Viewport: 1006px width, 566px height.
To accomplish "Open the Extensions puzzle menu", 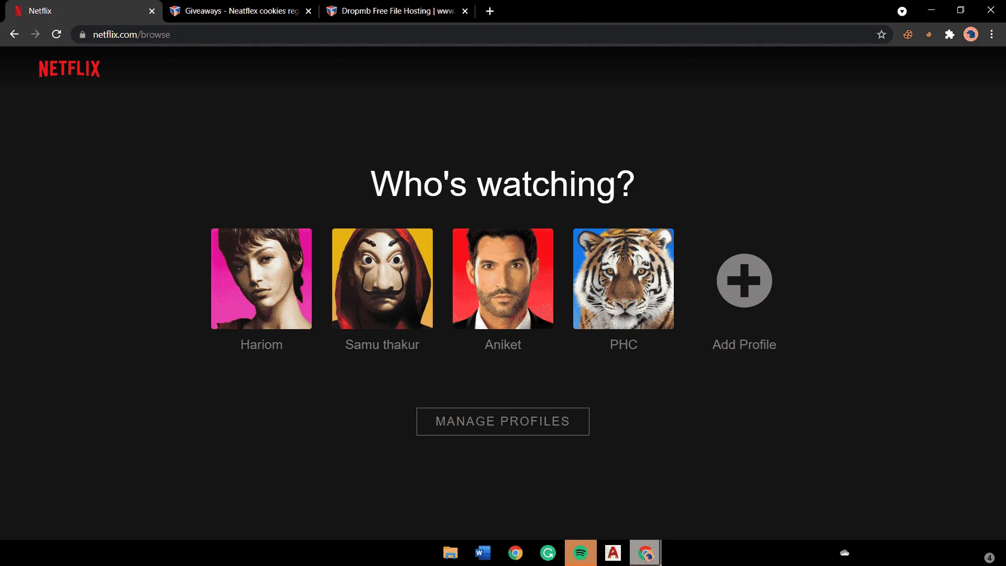I will 949,35.
